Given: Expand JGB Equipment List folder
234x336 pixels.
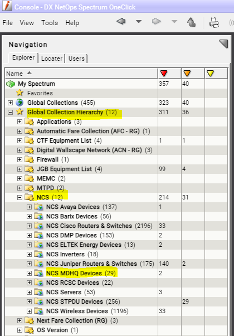Looking at the screenshot, I should 19,169.
